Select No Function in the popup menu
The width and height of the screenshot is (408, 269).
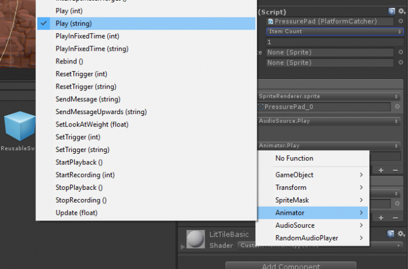click(294, 158)
